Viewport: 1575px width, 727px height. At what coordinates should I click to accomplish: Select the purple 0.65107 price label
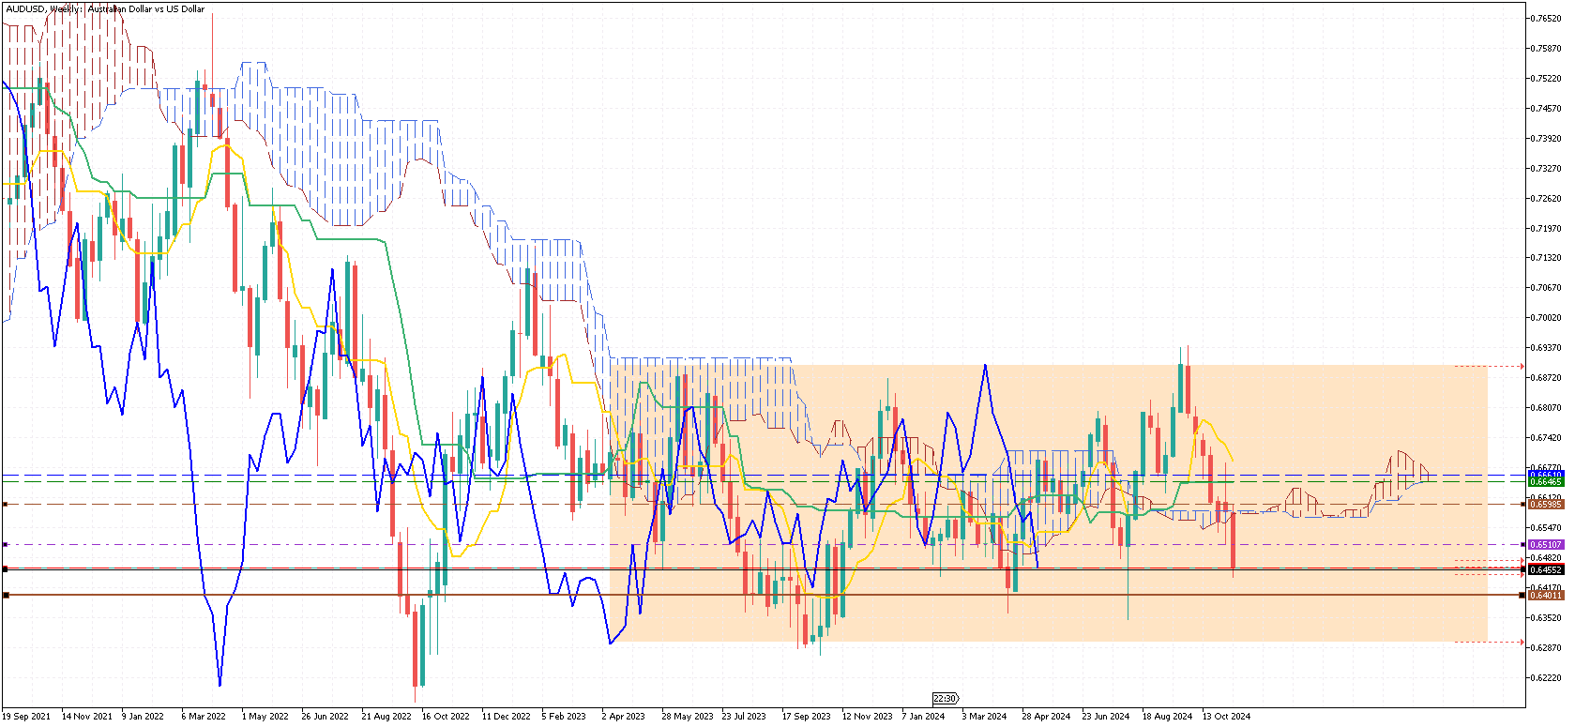coord(1546,544)
